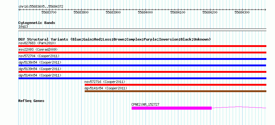275x125 pixels.
Task: Open the nsv572716 (Cooper2011) red loss bar
Action: point(176,85)
